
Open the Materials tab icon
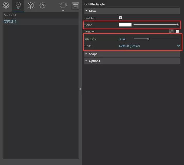pyautogui.click(x=6, y=5)
